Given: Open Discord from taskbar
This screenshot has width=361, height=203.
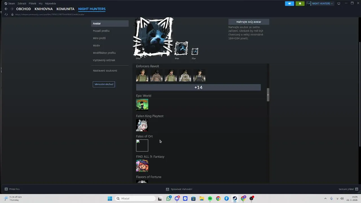Looking at the screenshot, I should click(x=177, y=198).
